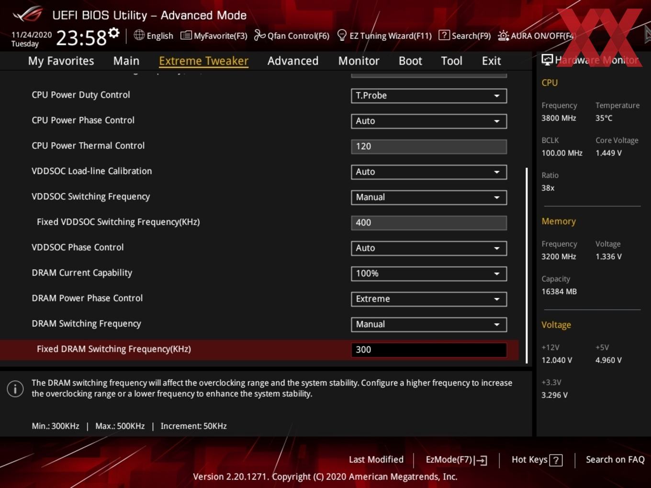Click the MyFavorite list icon
Screen dimensions: 651x488
(x=186, y=35)
